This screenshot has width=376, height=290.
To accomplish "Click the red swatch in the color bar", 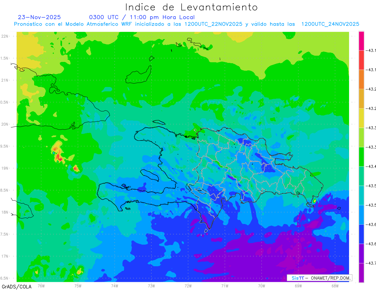I will pos(361,60).
